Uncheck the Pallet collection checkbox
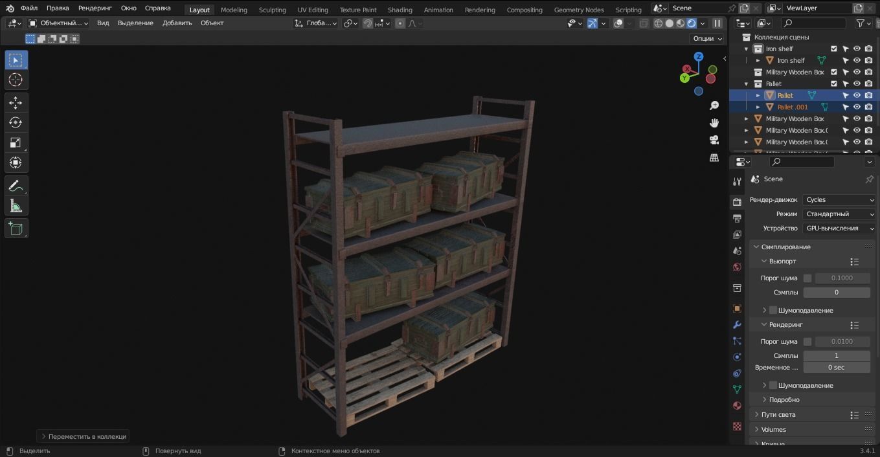This screenshot has width=880, height=457. [834, 84]
